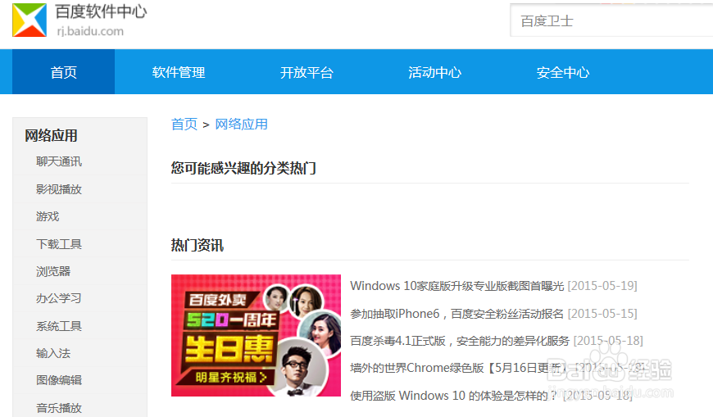Open the 墙外的世界Chrome绿色版 news link

pyautogui.click(x=458, y=368)
